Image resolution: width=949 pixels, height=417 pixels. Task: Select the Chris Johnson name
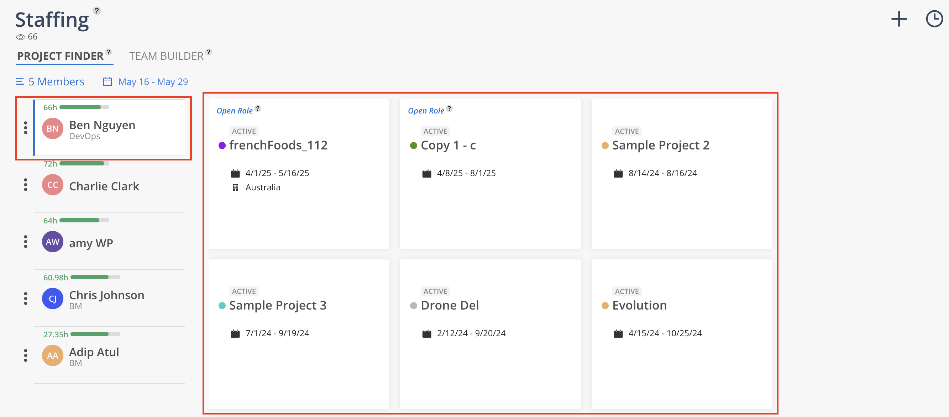[106, 295]
